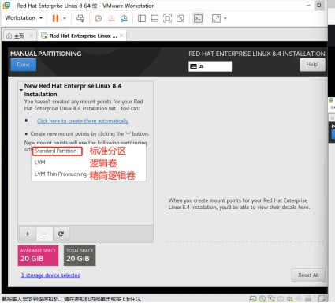Collapse the New Red Hat Installation section
The width and height of the screenshot is (335, 303).
21,90
